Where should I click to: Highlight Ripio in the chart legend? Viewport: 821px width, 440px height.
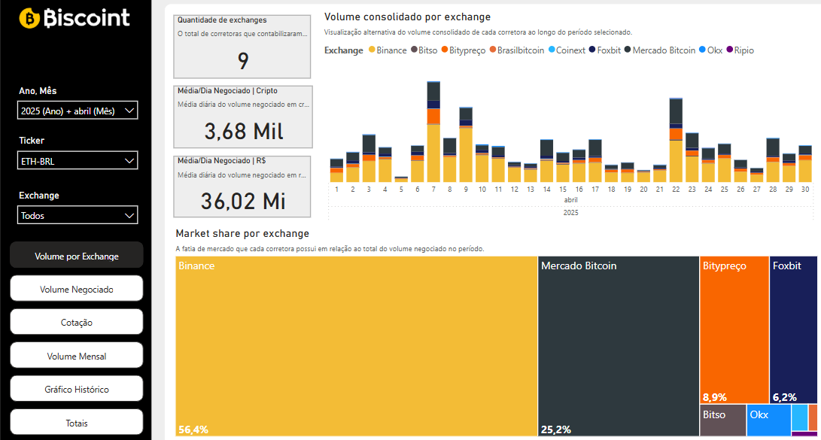pyautogui.click(x=740, y=50)
